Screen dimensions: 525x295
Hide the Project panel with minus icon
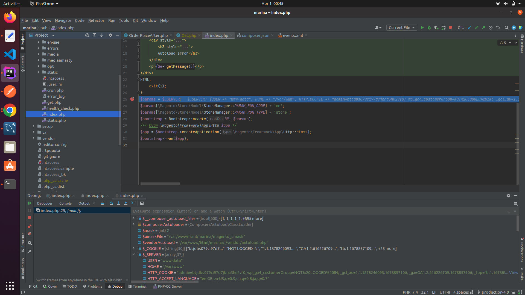coord(118,35)
